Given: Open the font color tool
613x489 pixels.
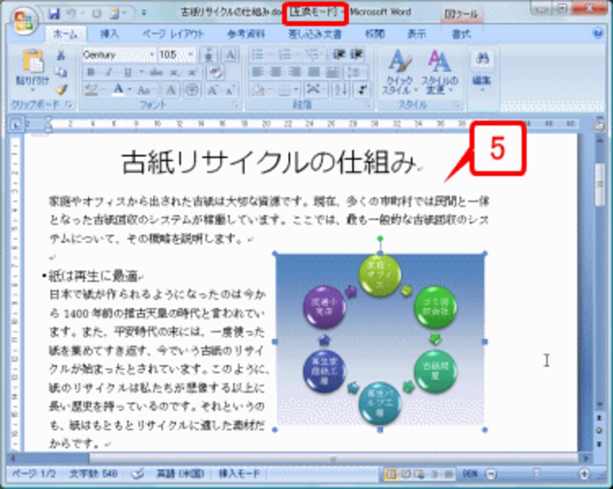Looking at the screenshot, I should pos(119,88).
